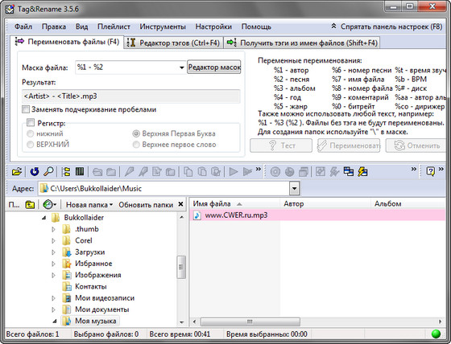Screen dimensions: 451x344
Task: Click the Автор column header
Action: click(x=325, y=203)
